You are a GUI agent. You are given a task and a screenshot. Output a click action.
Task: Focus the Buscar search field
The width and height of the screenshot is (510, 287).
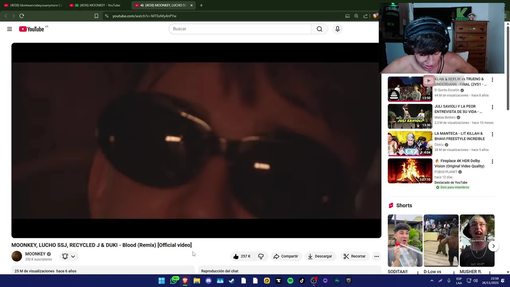click(240, 29)
